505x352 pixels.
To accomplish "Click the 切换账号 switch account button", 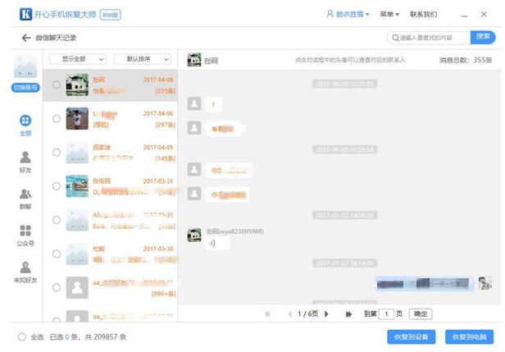I will [x=25, y=87].
